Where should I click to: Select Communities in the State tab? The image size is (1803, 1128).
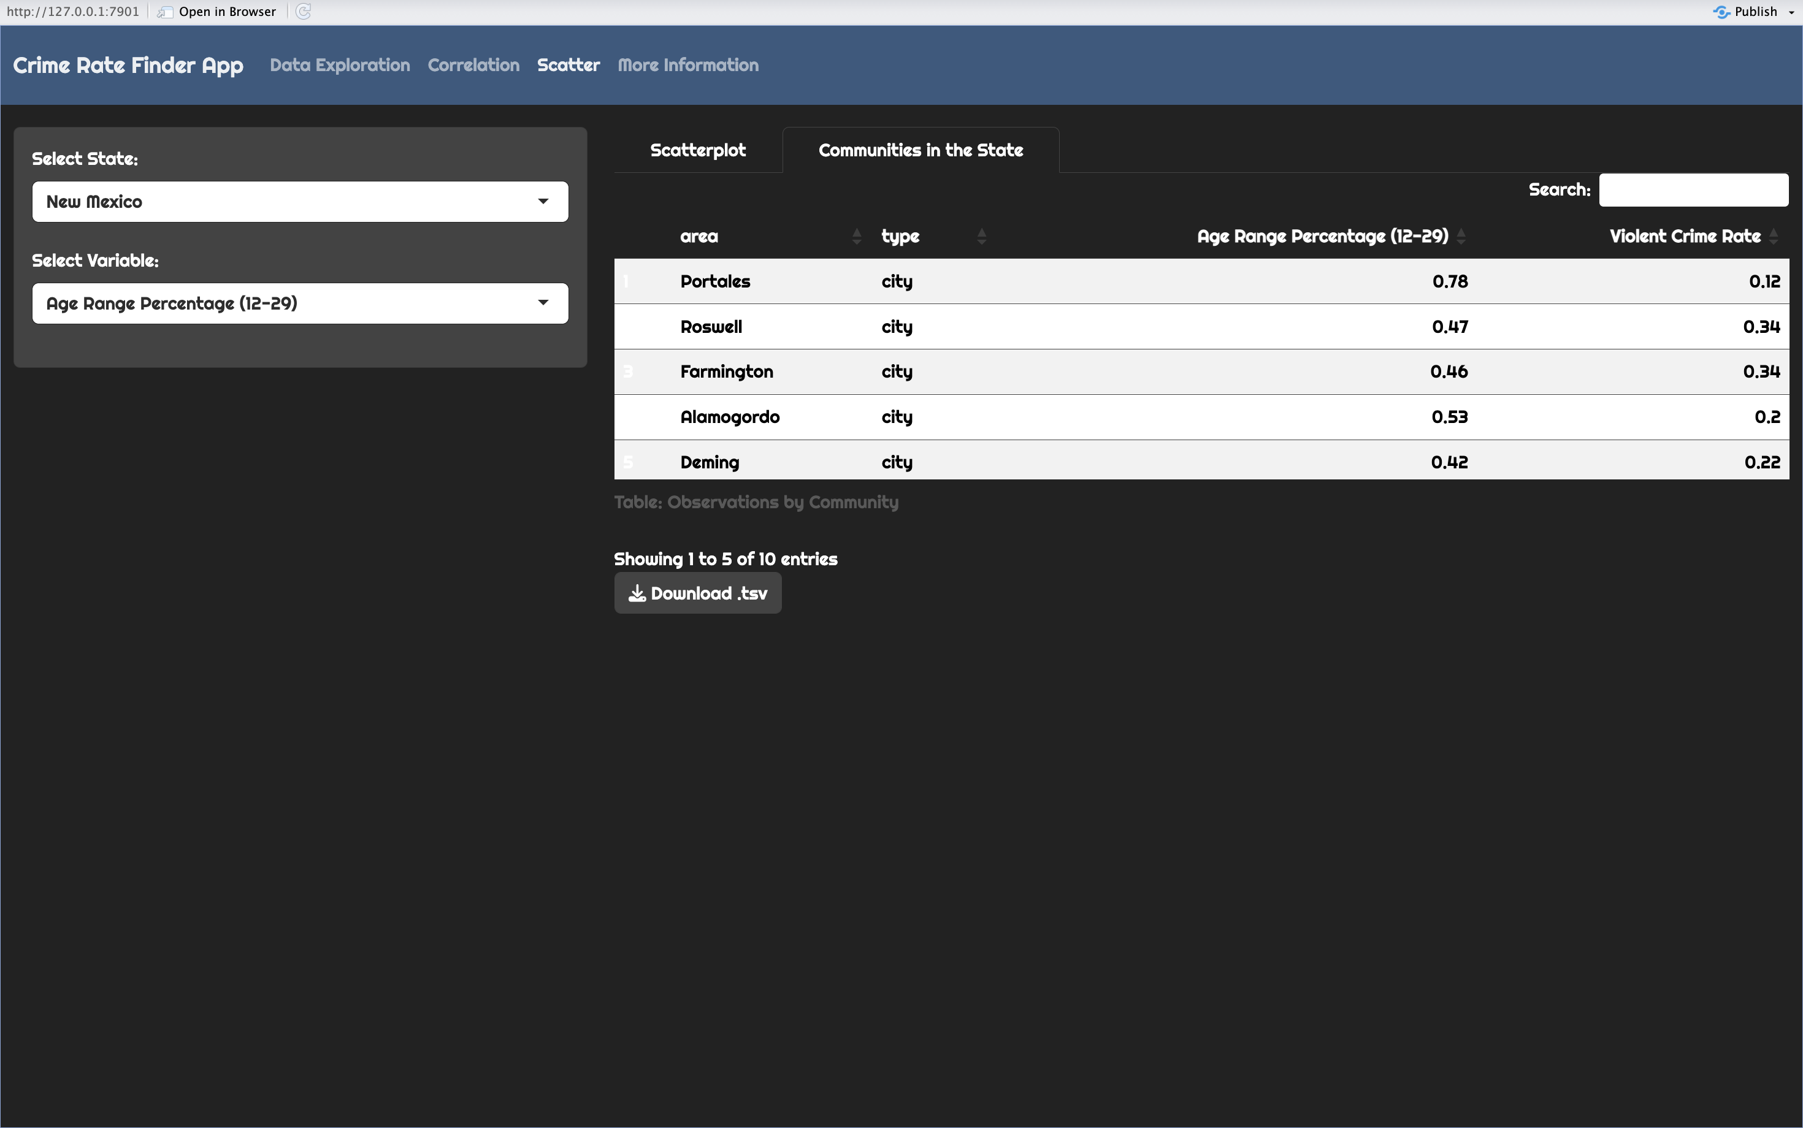point(920,150)
